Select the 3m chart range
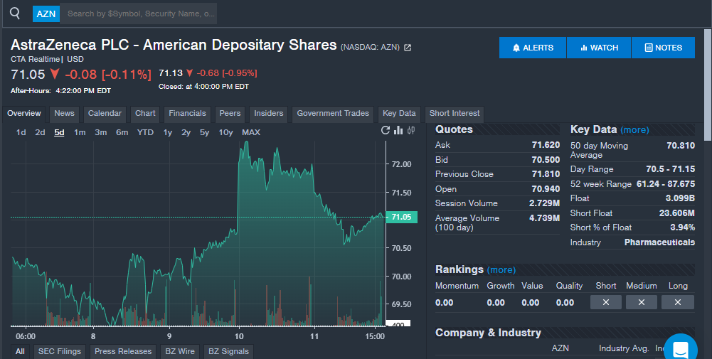Image resolution: width=712 pixels, height=359 pixels. point(101,132)
